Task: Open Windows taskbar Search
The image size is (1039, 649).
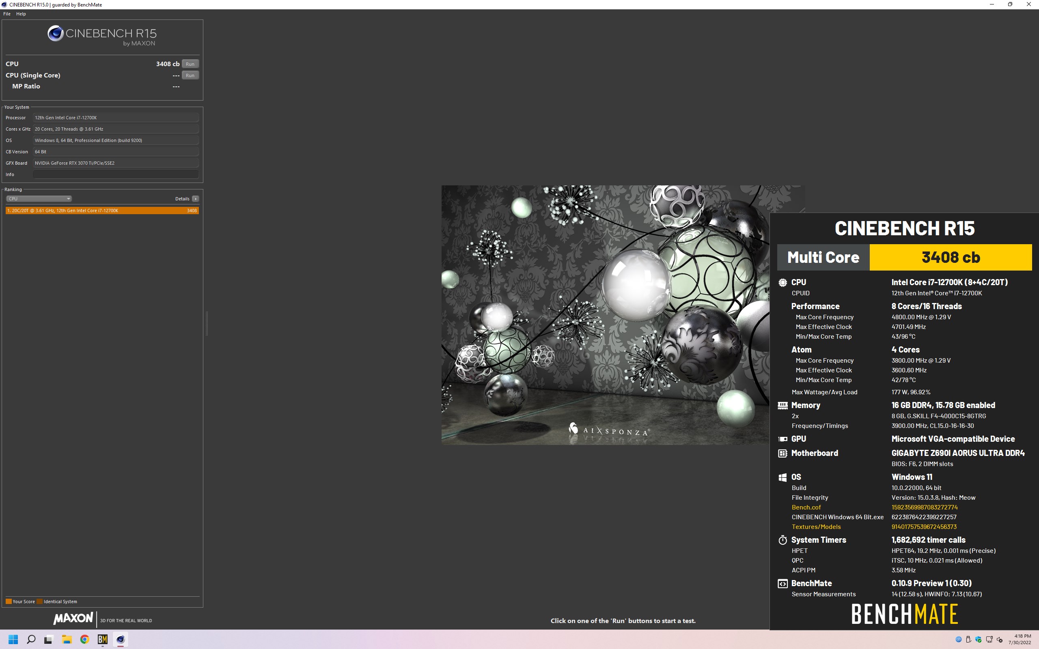Action: click(31, 640)
